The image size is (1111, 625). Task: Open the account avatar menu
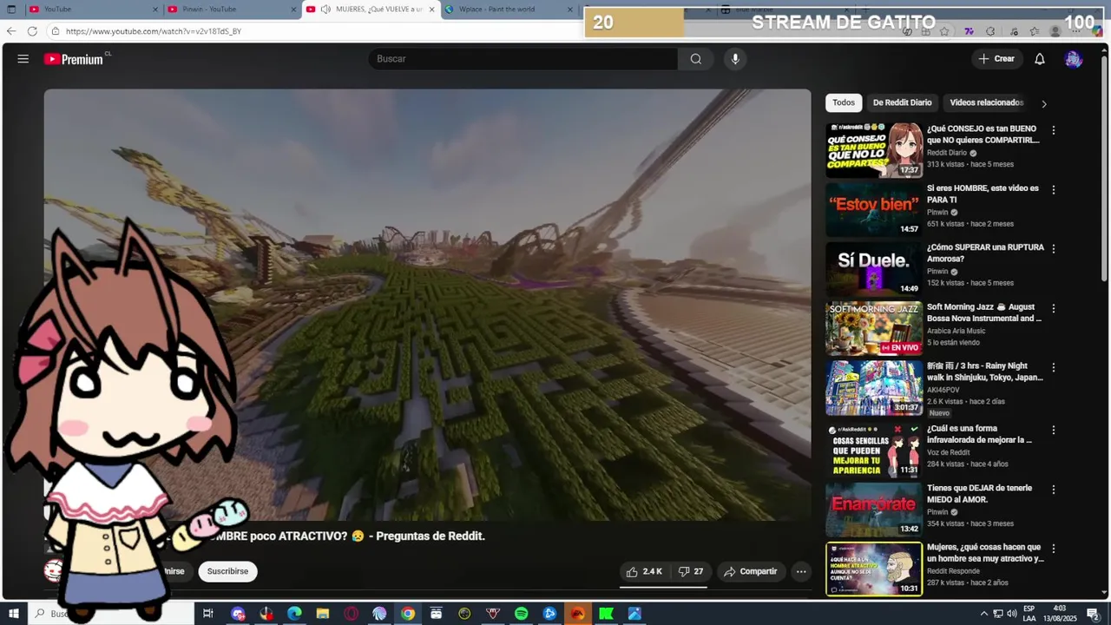coord(1074,59)
